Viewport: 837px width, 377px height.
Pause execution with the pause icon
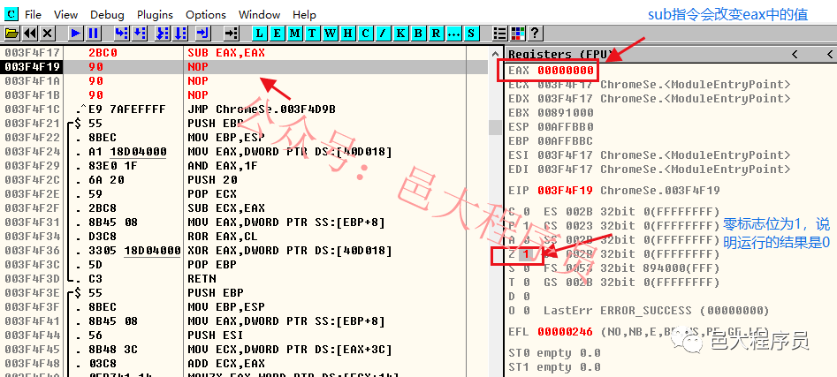point(94,34)
